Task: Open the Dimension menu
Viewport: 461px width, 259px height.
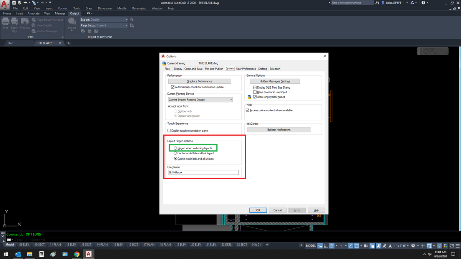Action: click(x=104, y=8)
